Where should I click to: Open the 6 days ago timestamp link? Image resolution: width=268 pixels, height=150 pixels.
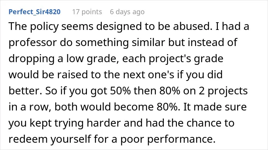coord(127,12)
